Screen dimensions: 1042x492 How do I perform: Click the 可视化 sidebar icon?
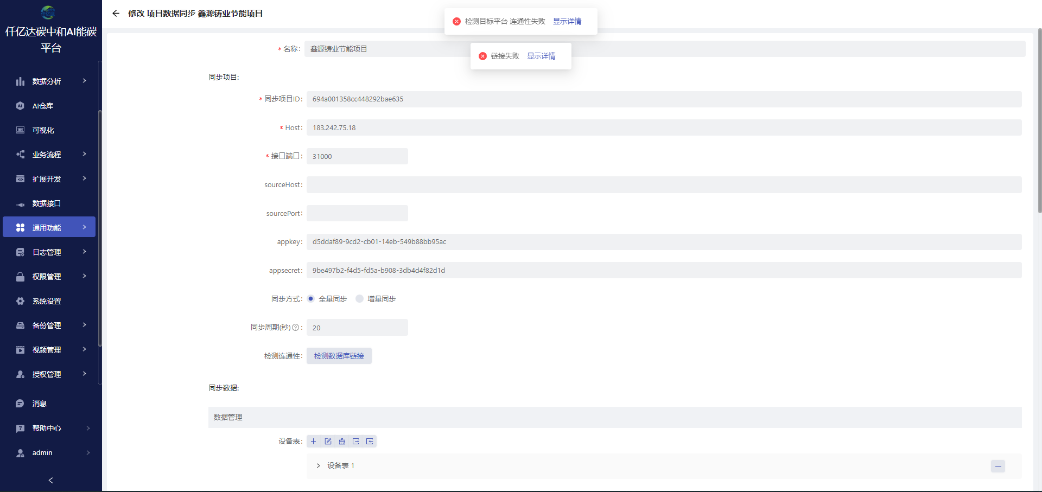click(x=20, y=130)
